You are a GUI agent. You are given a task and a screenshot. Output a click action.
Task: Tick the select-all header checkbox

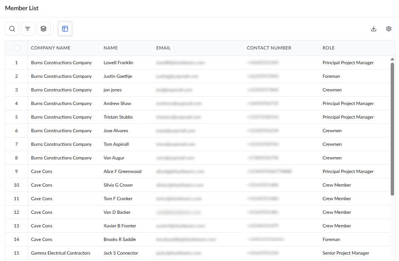(17, 48)
